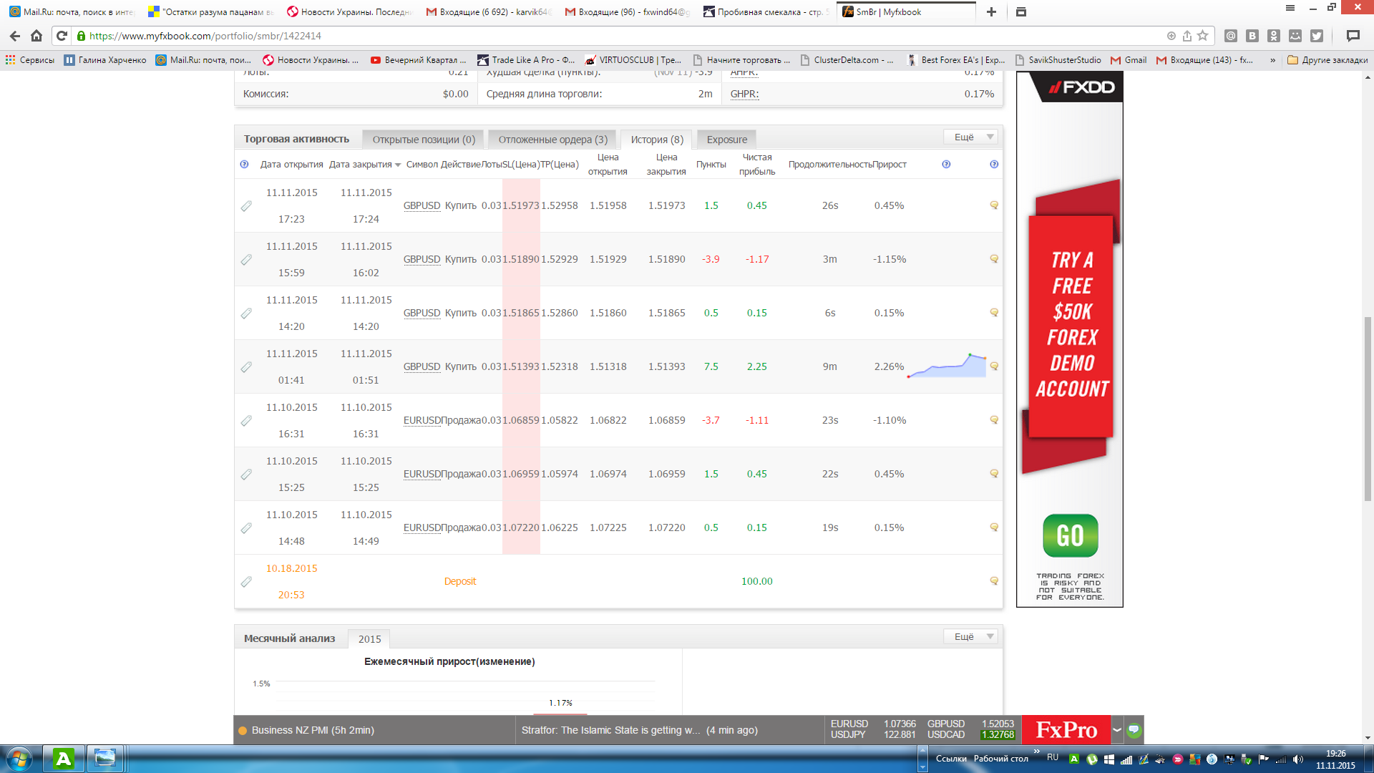Click help icon at far right of table header
1374x773 pixels.
[994, 165]
